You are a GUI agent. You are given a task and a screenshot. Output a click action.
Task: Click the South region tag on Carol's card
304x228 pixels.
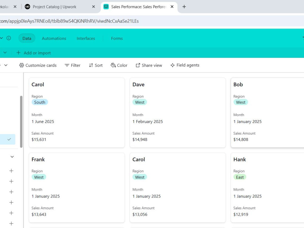40,102
